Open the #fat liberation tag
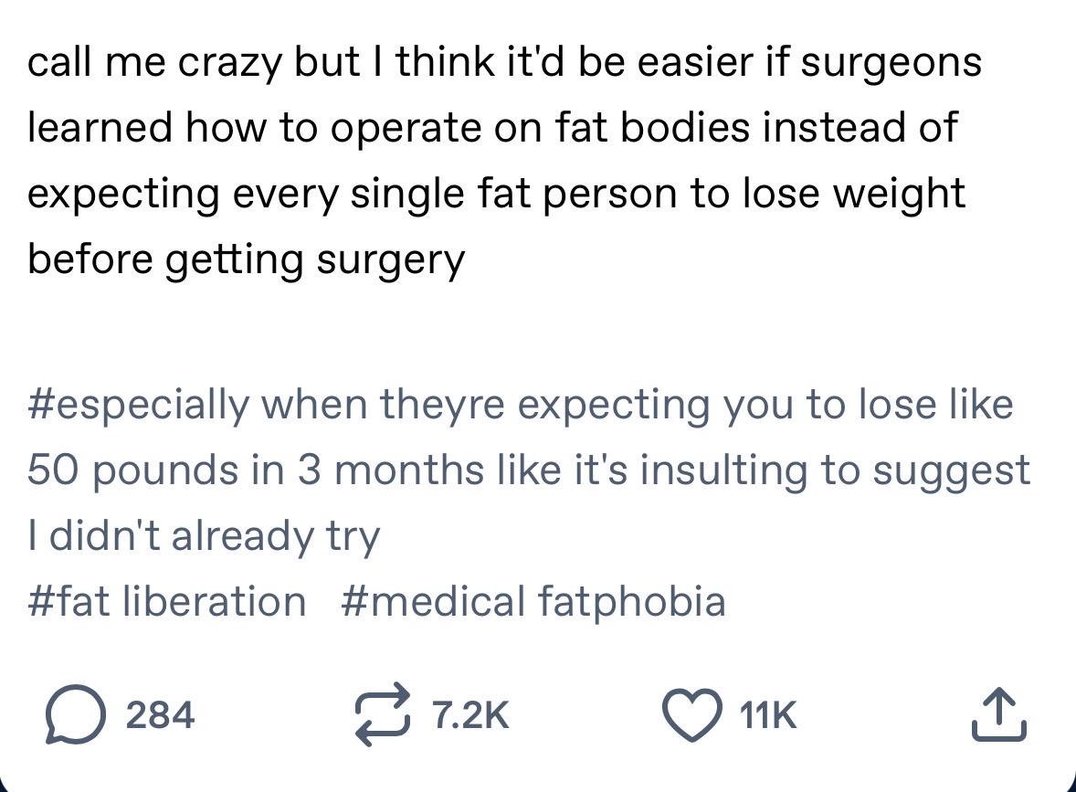 pyautogui.click(x=167, y=601)
